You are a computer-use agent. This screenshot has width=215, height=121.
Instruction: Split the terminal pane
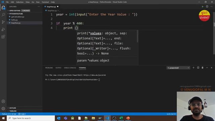tap(198, 68)
